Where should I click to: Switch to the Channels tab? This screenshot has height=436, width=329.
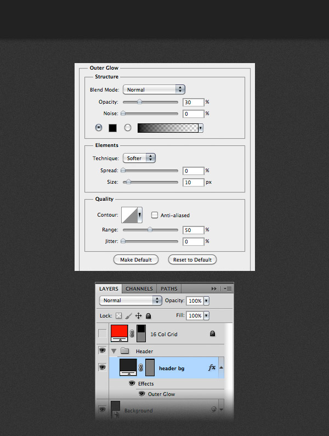(x=139, y=288)
